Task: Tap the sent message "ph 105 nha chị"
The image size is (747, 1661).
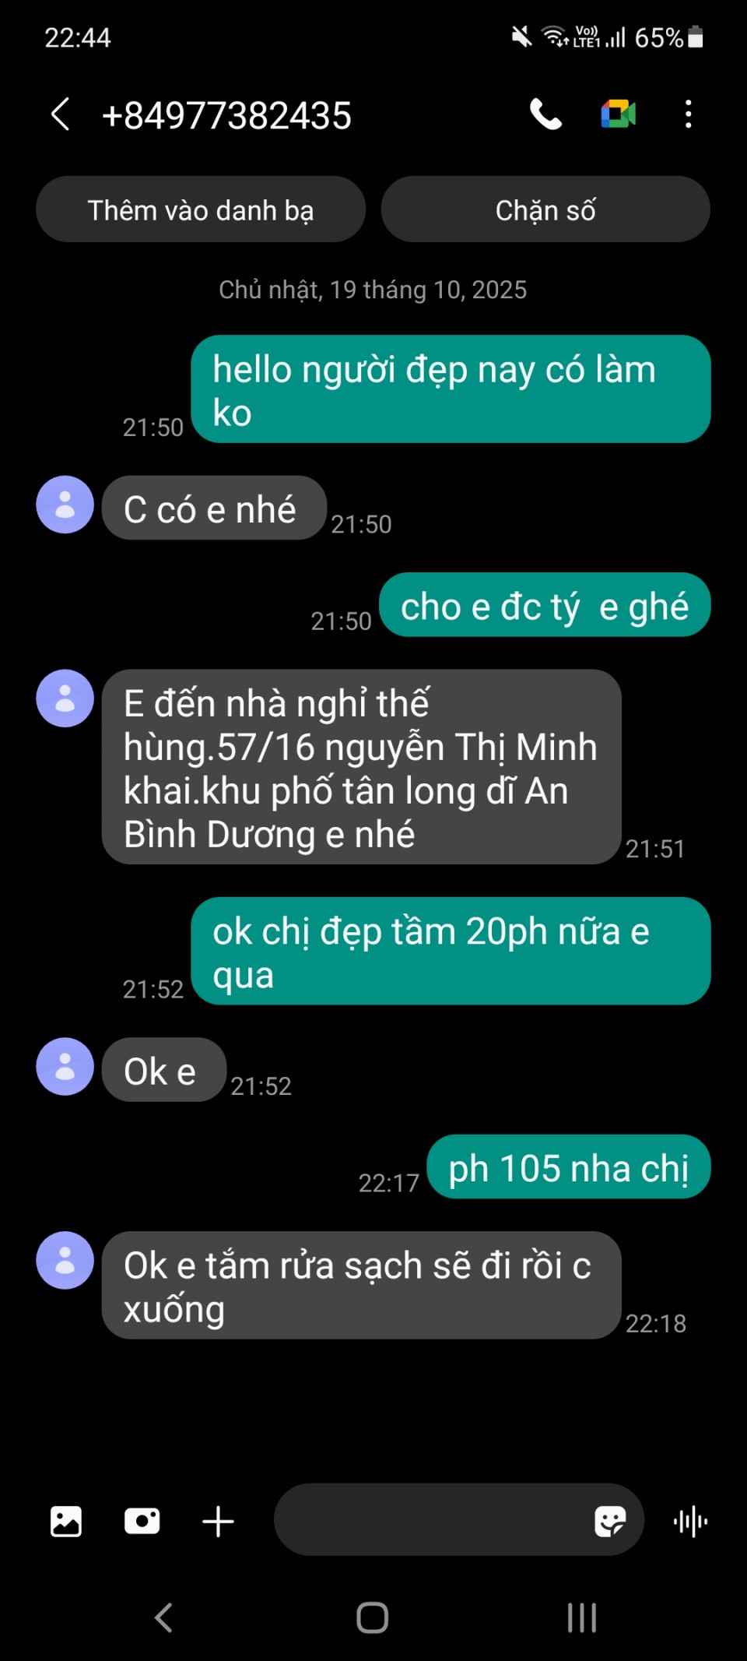Action: coord(569,1167)
